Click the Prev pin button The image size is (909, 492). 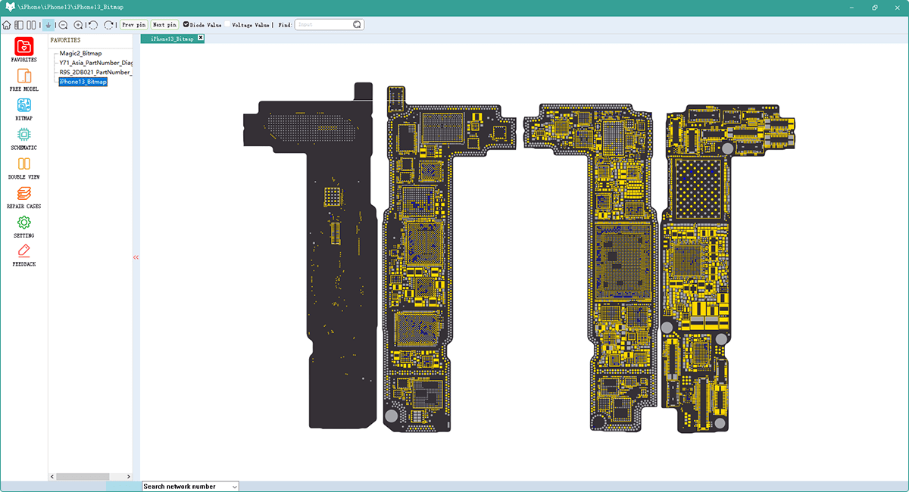click(133, 25)
